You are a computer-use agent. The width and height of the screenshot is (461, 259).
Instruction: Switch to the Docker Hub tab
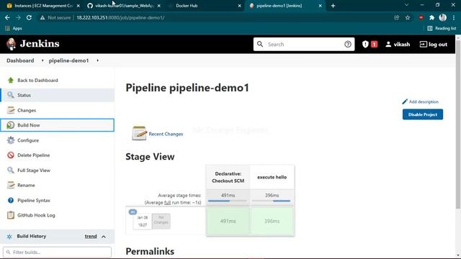click(x=205, y=6)
